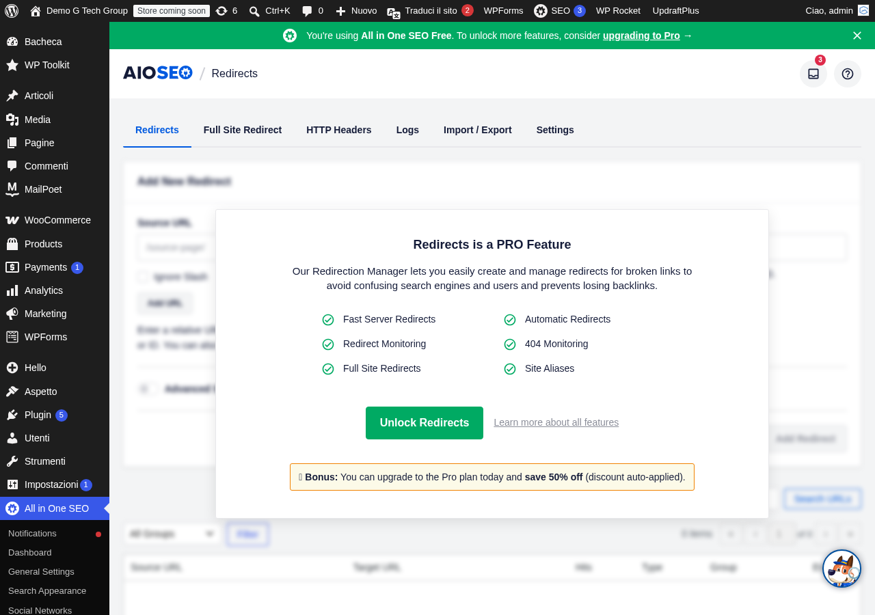
Task: Open Aspetto appearance in sidebar
Action: (x=55, y=392)
